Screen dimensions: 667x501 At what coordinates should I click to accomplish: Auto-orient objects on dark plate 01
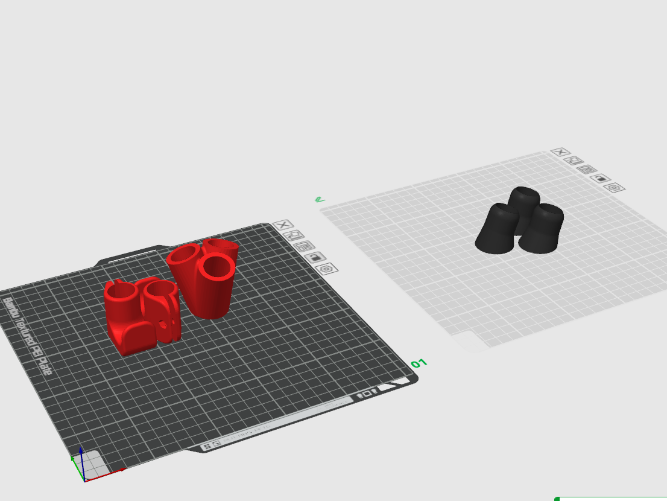(x=294, y=235)
